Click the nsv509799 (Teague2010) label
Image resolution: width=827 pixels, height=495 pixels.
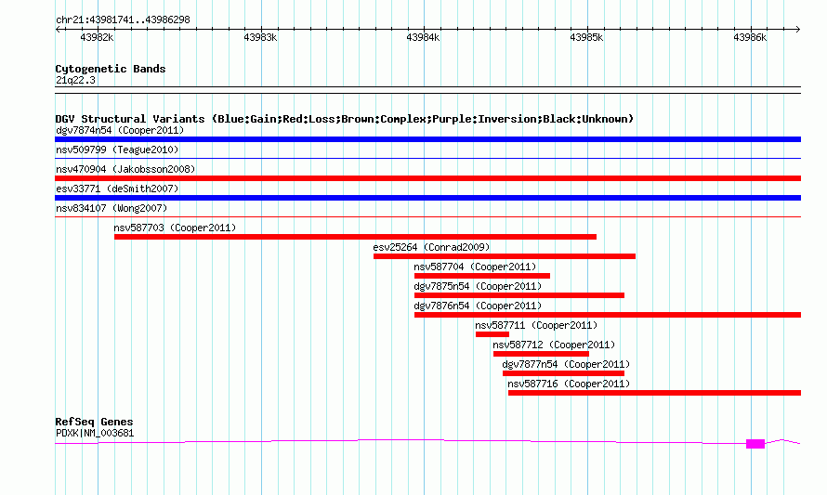coord(117,150)
